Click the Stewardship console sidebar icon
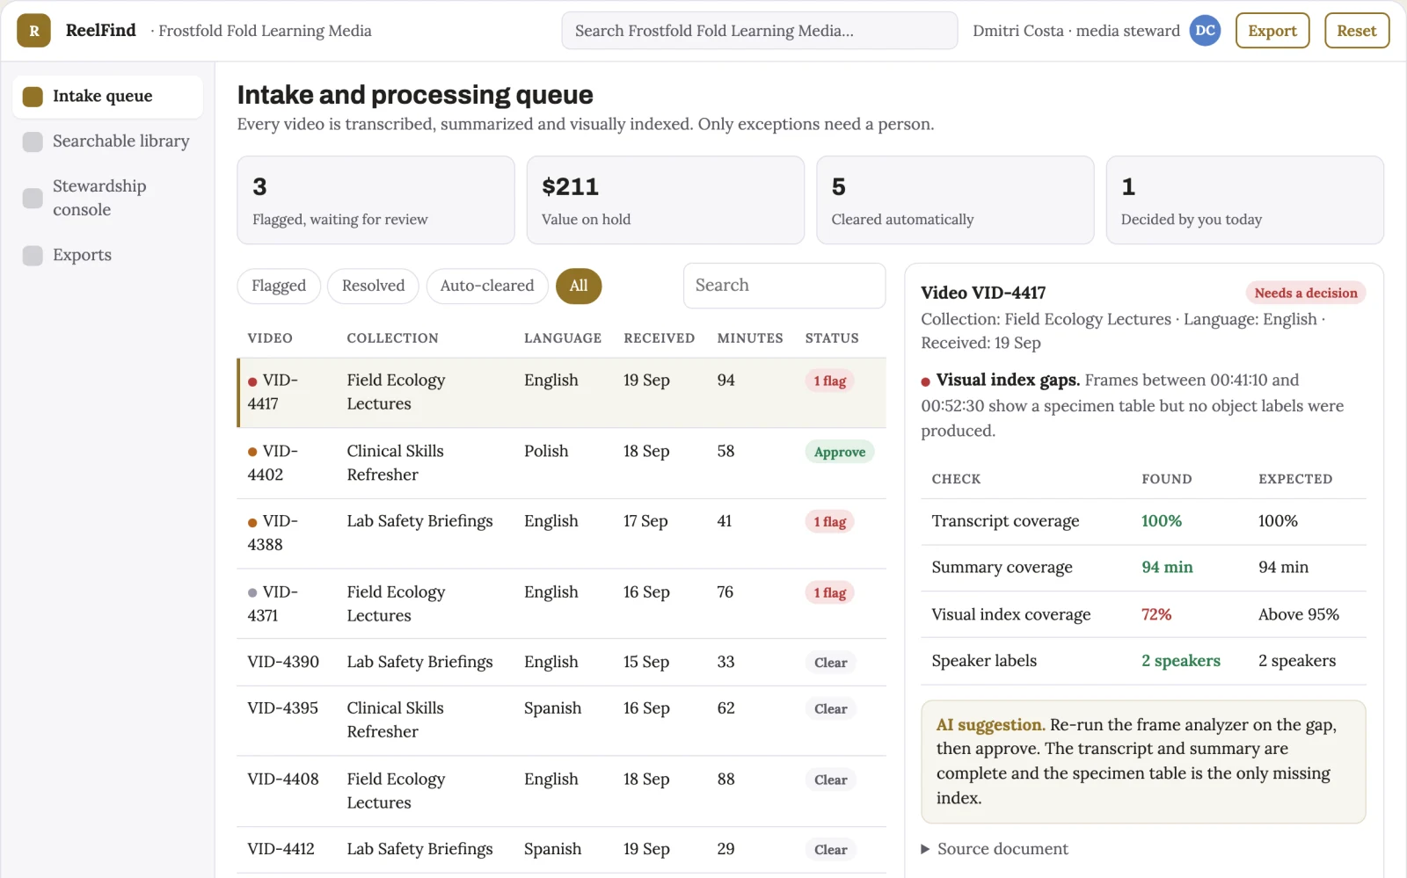This screenshot has height=878, width=1407. pos(33,198)
